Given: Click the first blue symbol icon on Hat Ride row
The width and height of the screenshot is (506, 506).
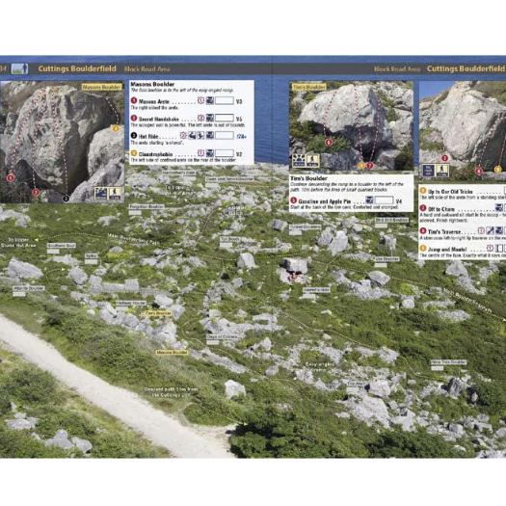Looking at the screenshot, I should tap(192, 136).
